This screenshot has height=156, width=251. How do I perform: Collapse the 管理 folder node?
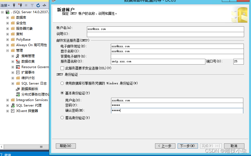tap(7, 51)
